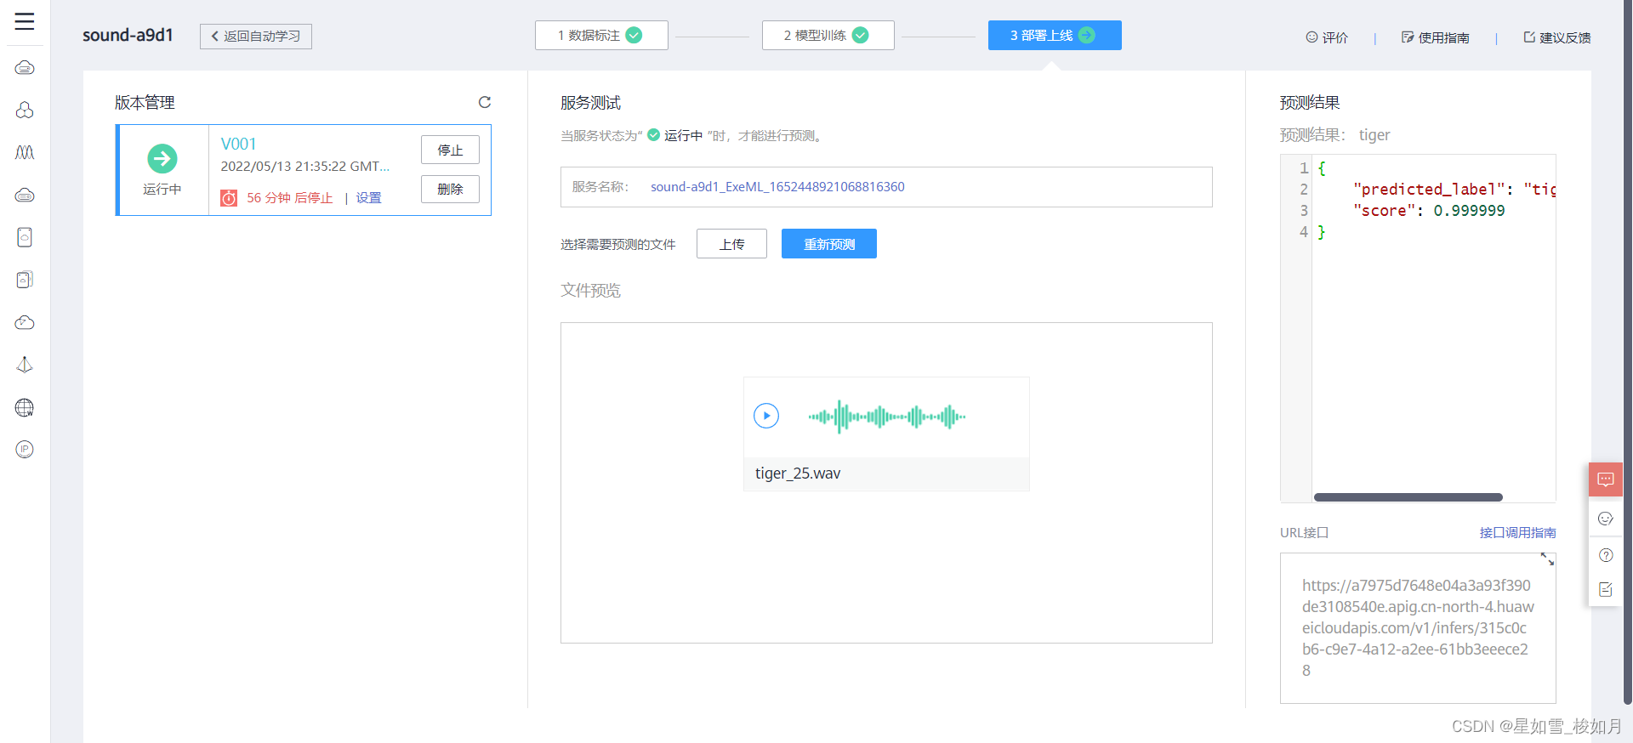Click the service name sound-a9d1_ExeML link

pos(777,187)
